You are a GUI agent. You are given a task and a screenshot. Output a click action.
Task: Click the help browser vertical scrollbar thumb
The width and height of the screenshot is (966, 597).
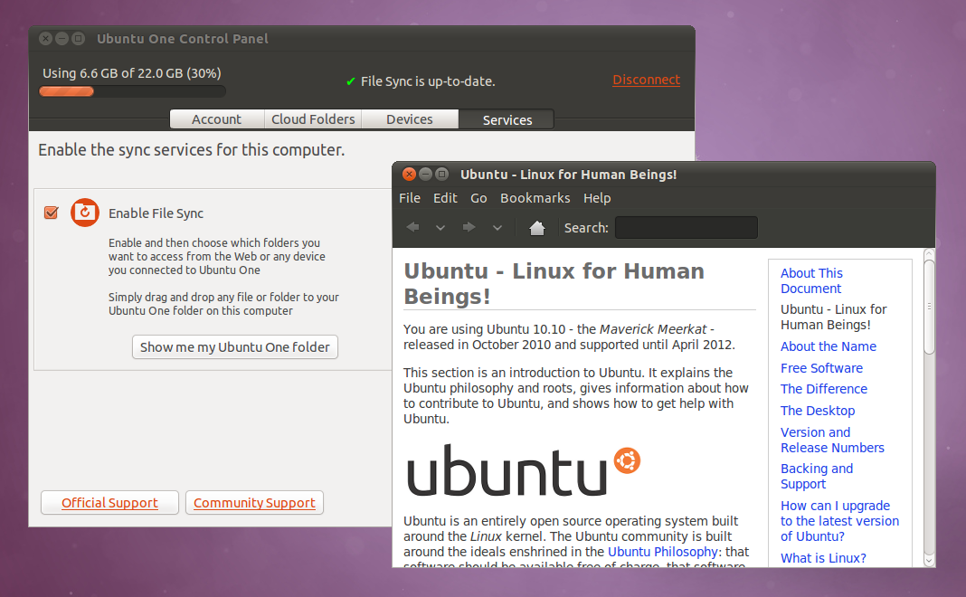[x=929, y=307]
